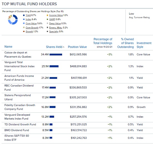Viewport: 153px width, 146px height.
Task: Click position value $336,869,533
Action: pos(78,88)
